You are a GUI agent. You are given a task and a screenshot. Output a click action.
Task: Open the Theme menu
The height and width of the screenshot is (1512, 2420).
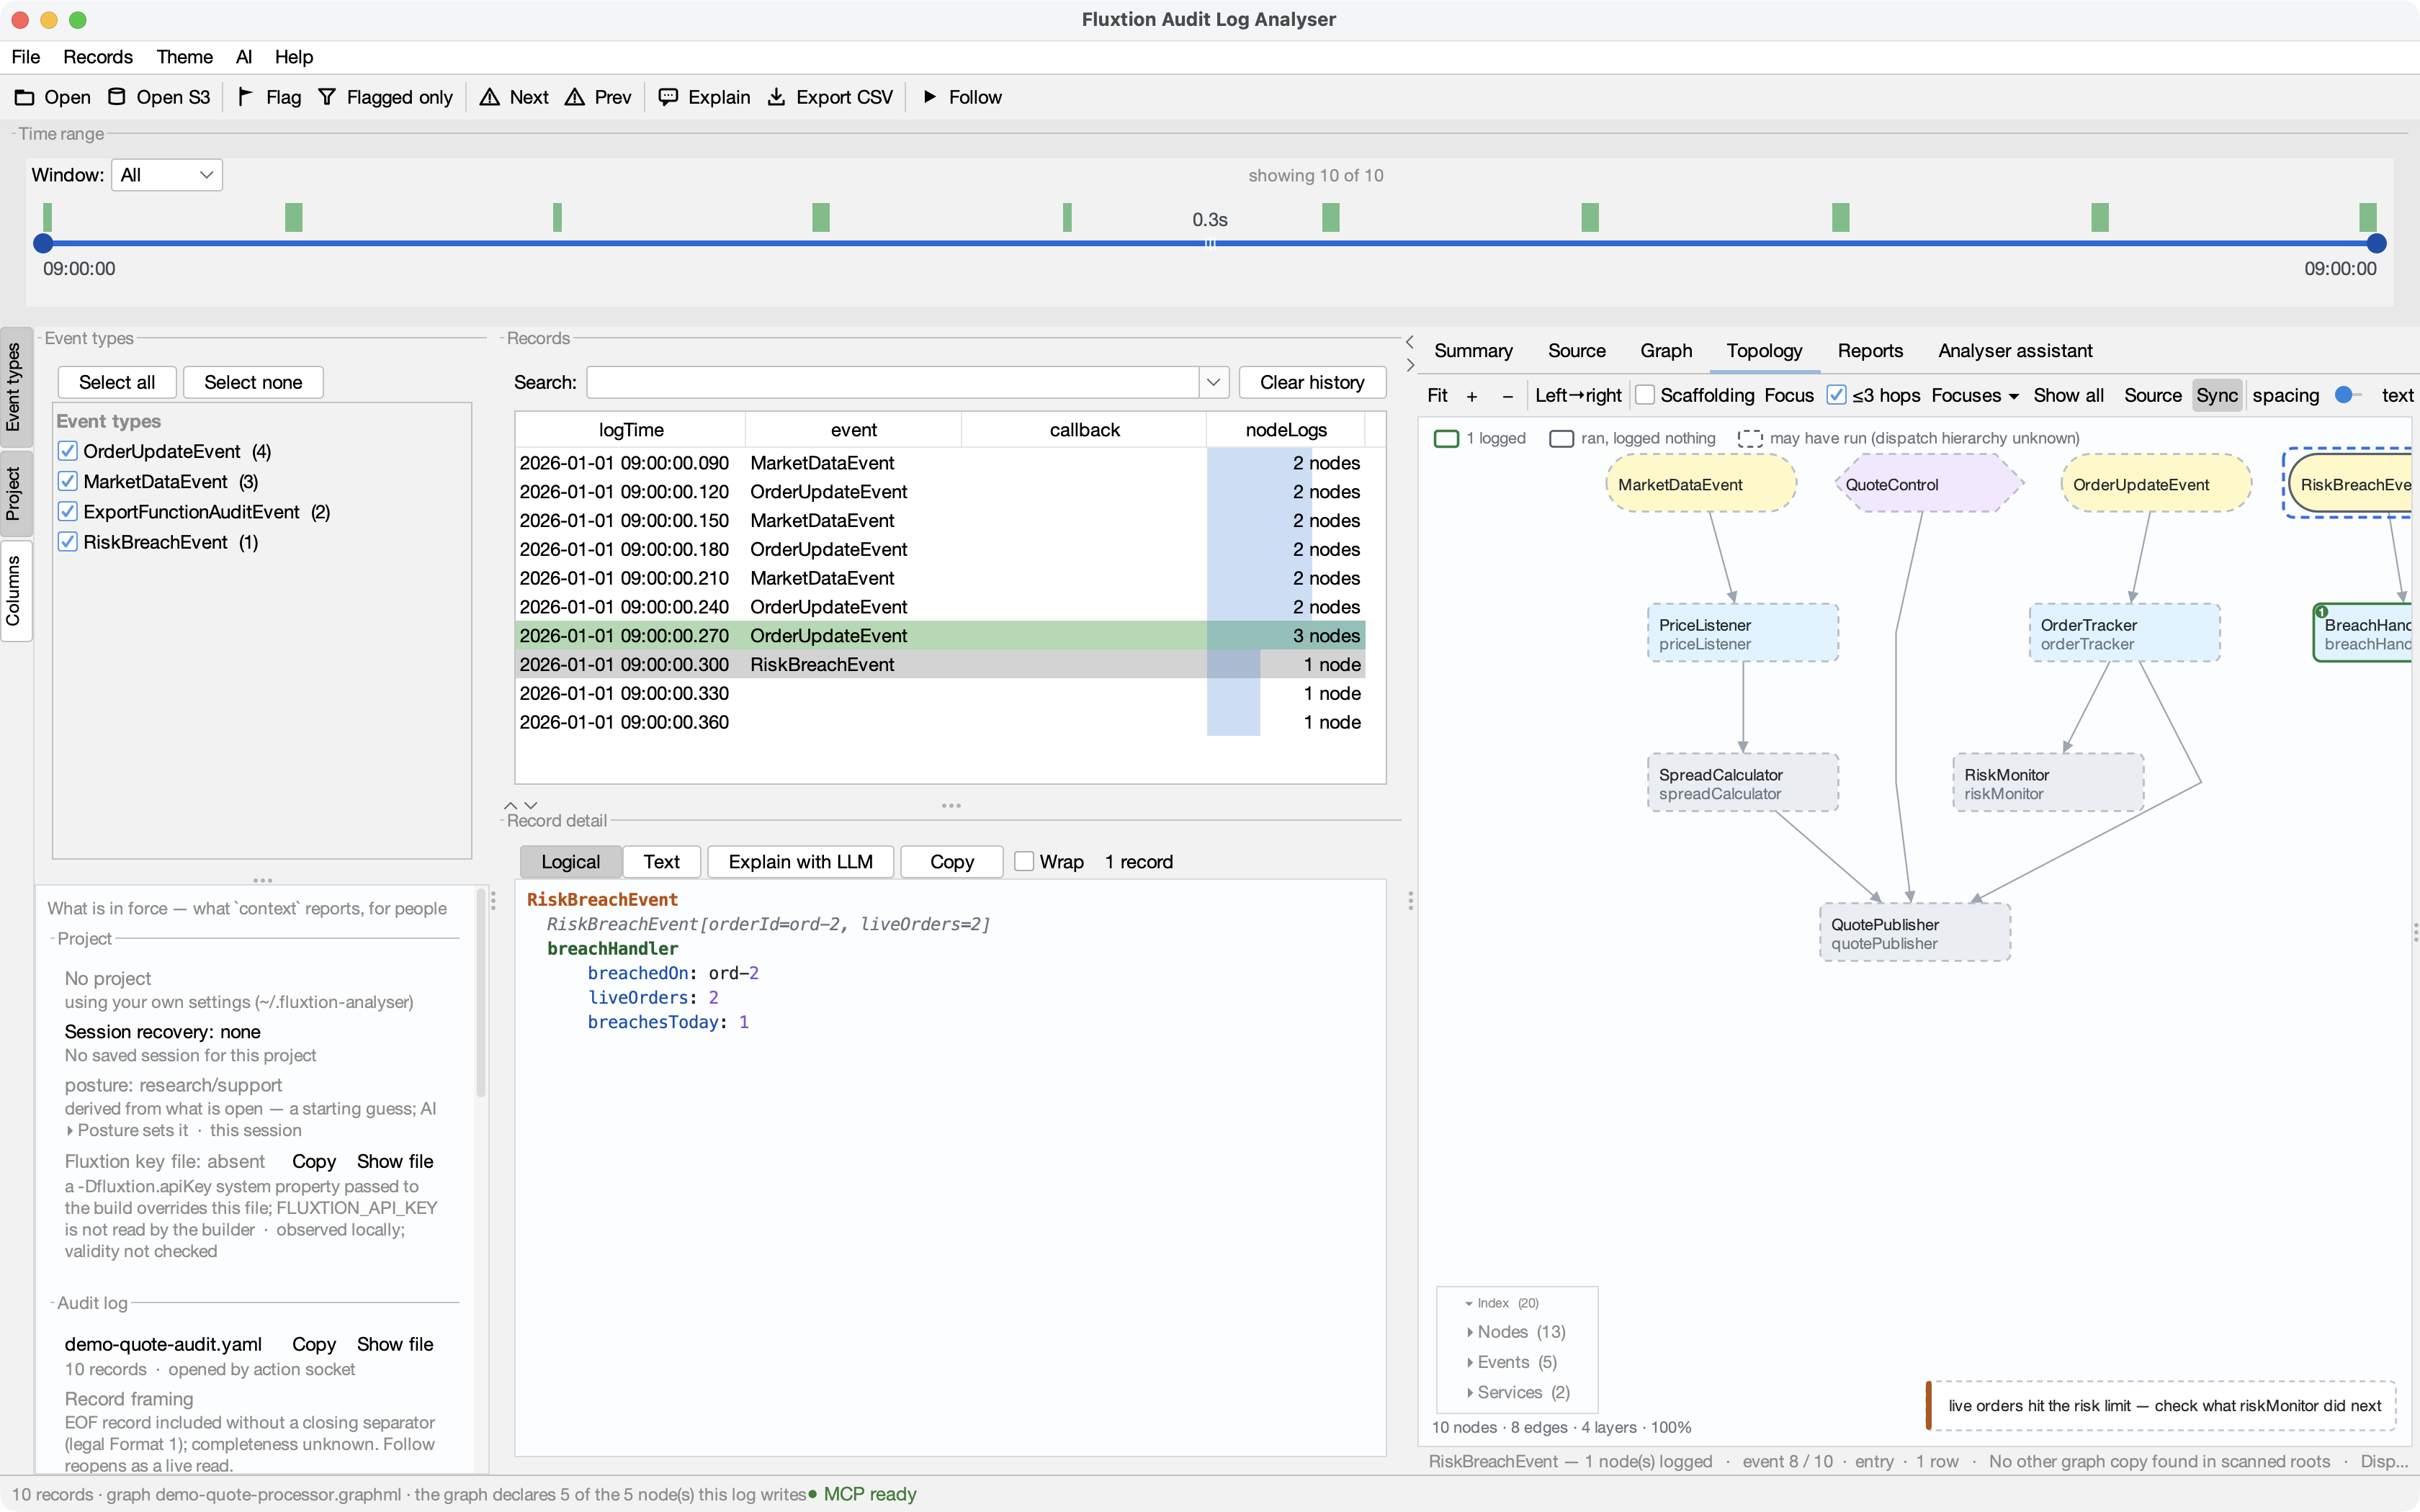coord(185,57)
